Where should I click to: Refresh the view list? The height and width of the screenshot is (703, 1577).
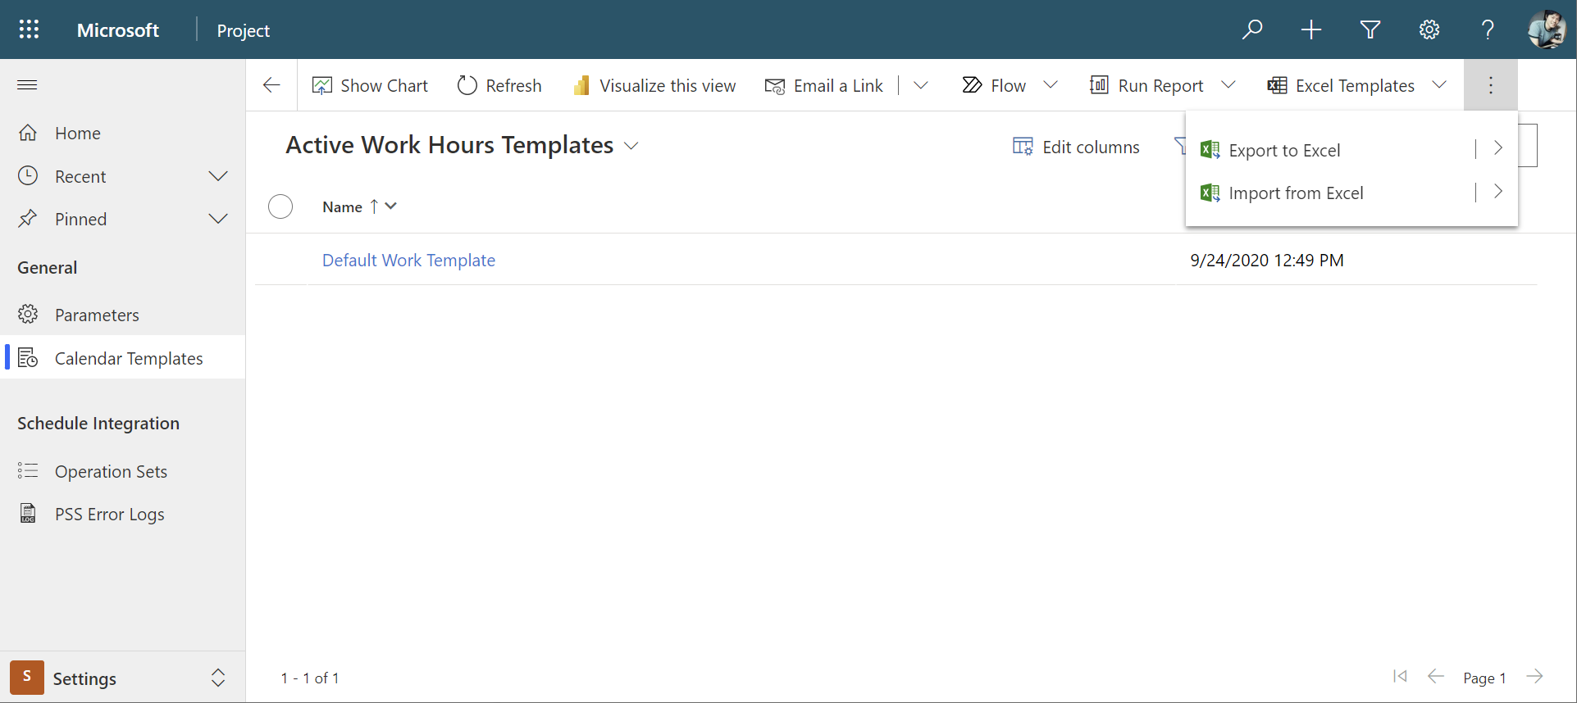tap(499, 85)
